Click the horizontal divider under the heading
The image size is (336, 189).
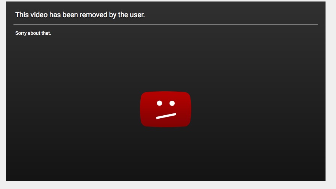(166, 25)
